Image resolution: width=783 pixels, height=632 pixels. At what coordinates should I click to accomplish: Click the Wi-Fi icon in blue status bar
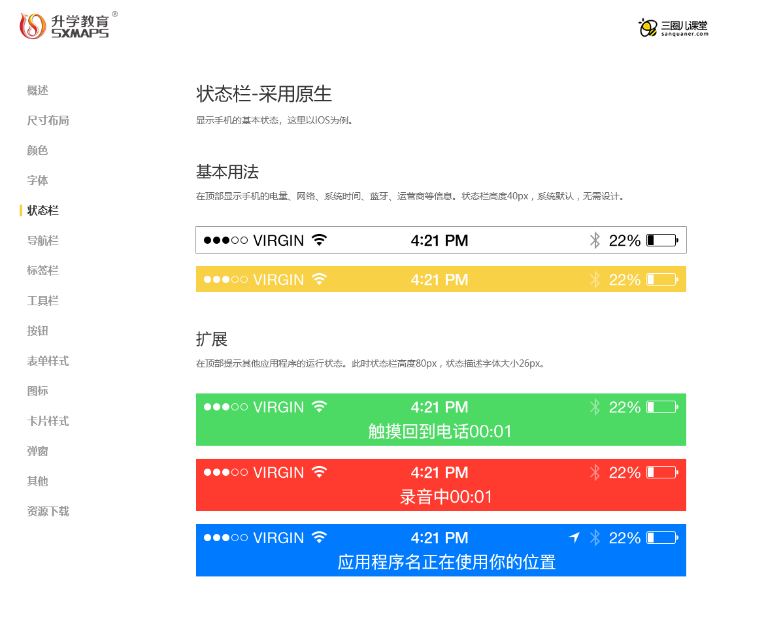coord(320,537)
